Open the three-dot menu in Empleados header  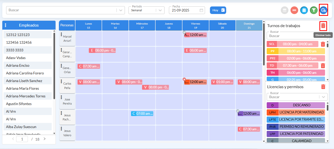click(6, 25)
